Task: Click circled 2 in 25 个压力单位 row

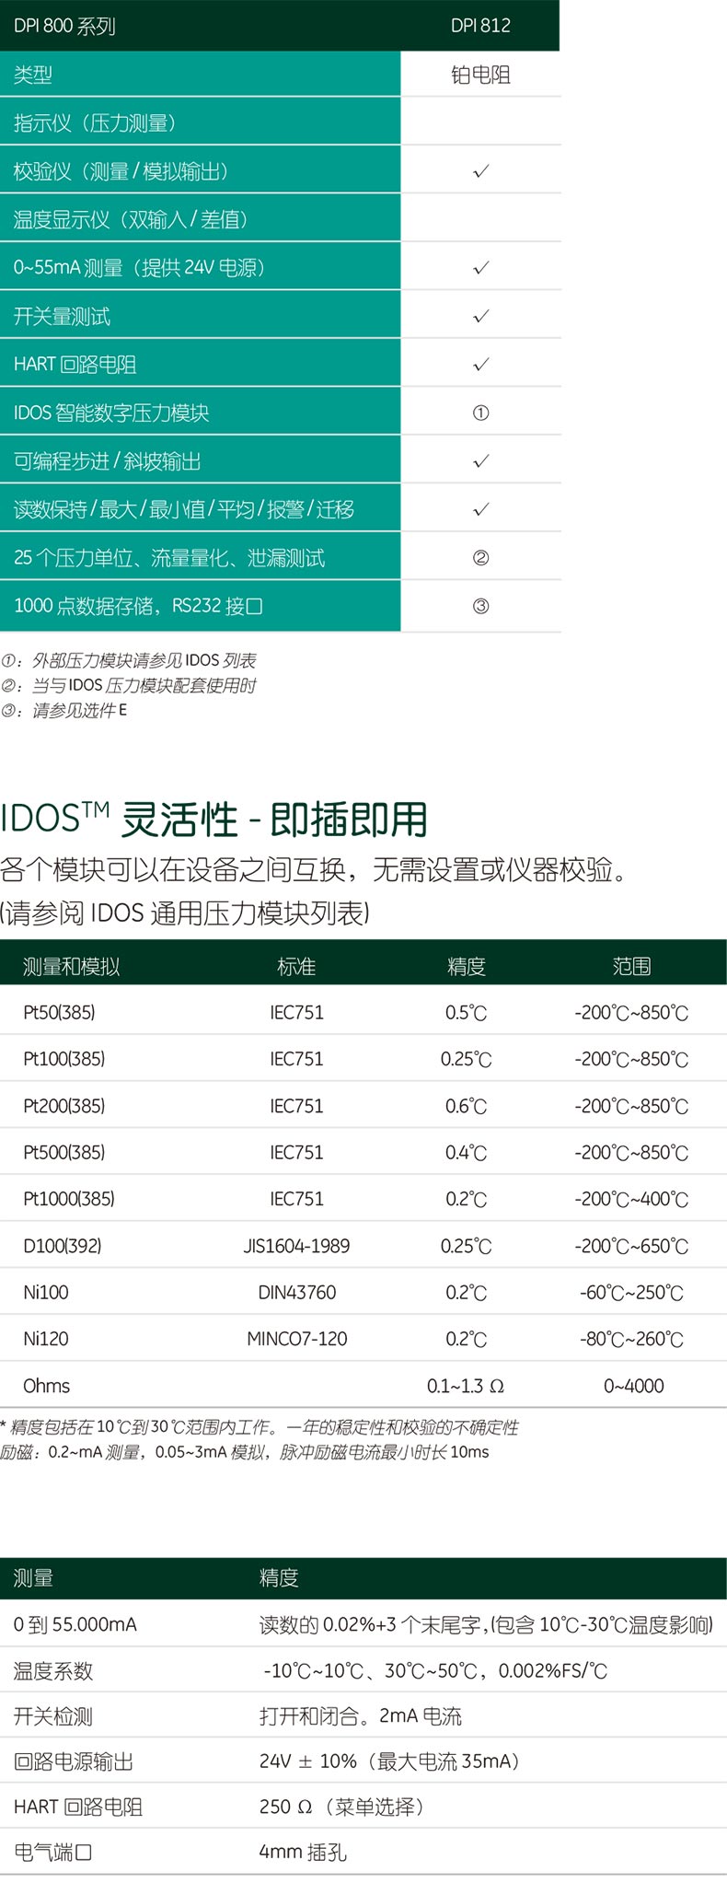Action: 480,558
